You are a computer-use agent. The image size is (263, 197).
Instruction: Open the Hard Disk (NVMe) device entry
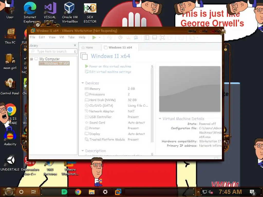102,100
